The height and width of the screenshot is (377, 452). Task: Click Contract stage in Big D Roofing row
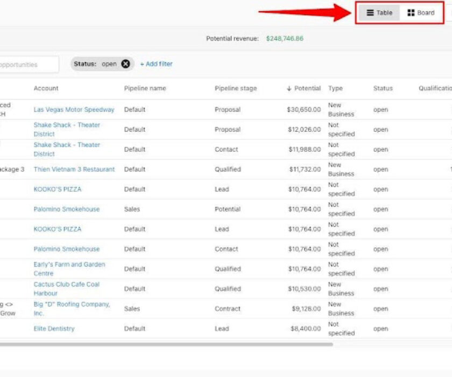(228, 309)
